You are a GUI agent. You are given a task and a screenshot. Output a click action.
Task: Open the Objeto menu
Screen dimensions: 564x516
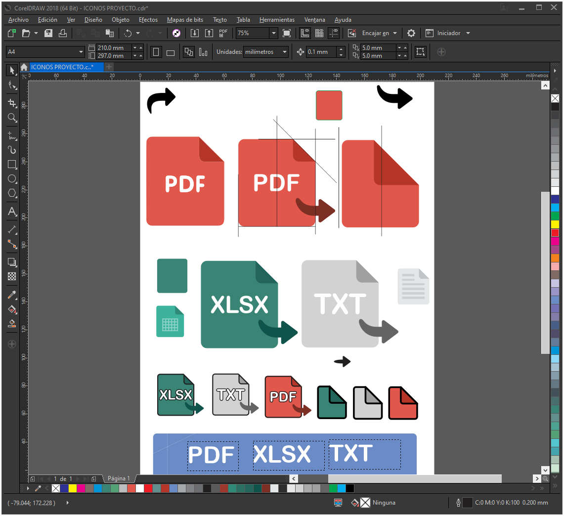click(121, 20)
